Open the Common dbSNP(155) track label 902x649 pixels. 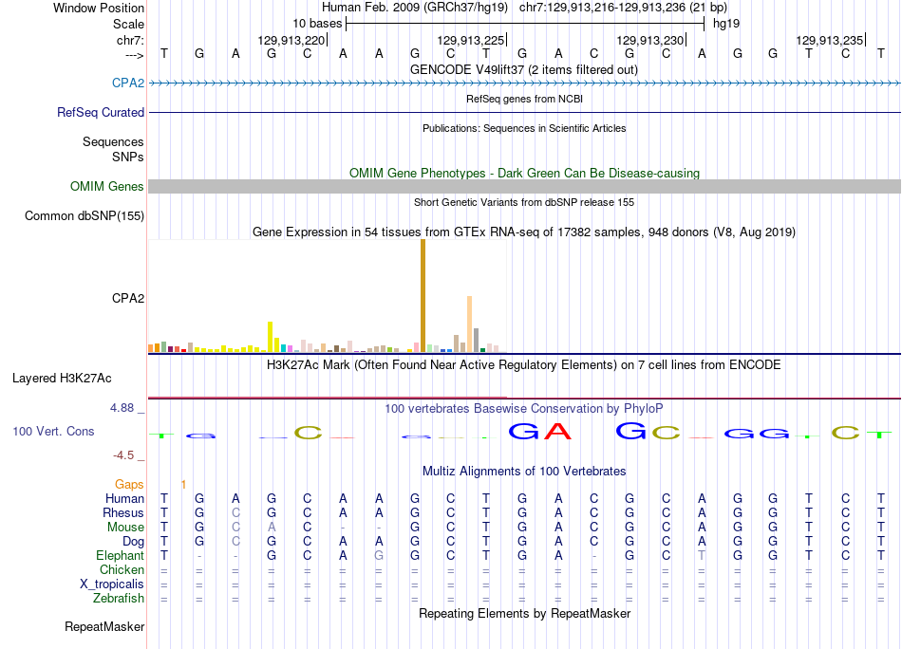[85, 215]
